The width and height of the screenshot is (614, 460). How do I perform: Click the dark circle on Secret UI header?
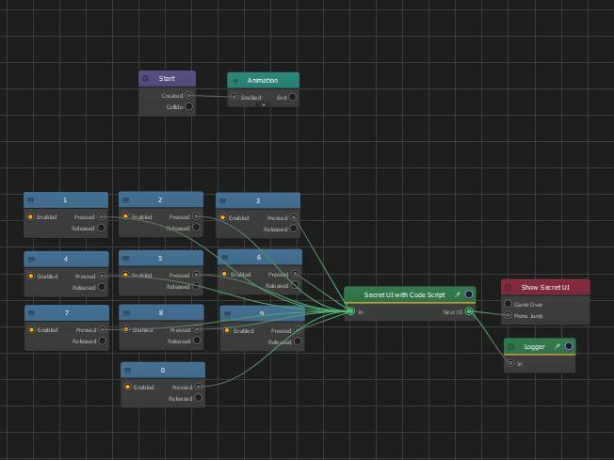(x=468, y=294)
